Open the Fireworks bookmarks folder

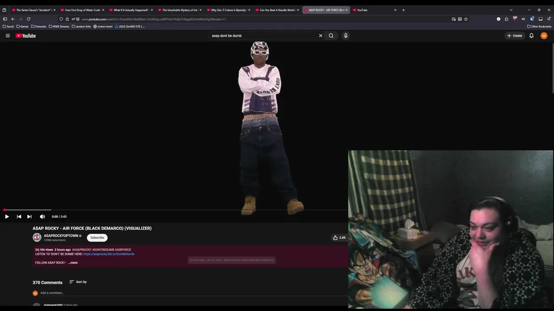(x=39, y=26)
